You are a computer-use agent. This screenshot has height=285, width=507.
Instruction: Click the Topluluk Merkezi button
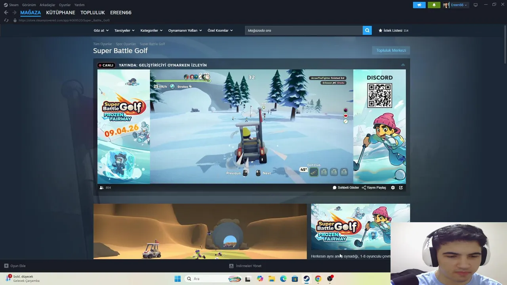391,50
